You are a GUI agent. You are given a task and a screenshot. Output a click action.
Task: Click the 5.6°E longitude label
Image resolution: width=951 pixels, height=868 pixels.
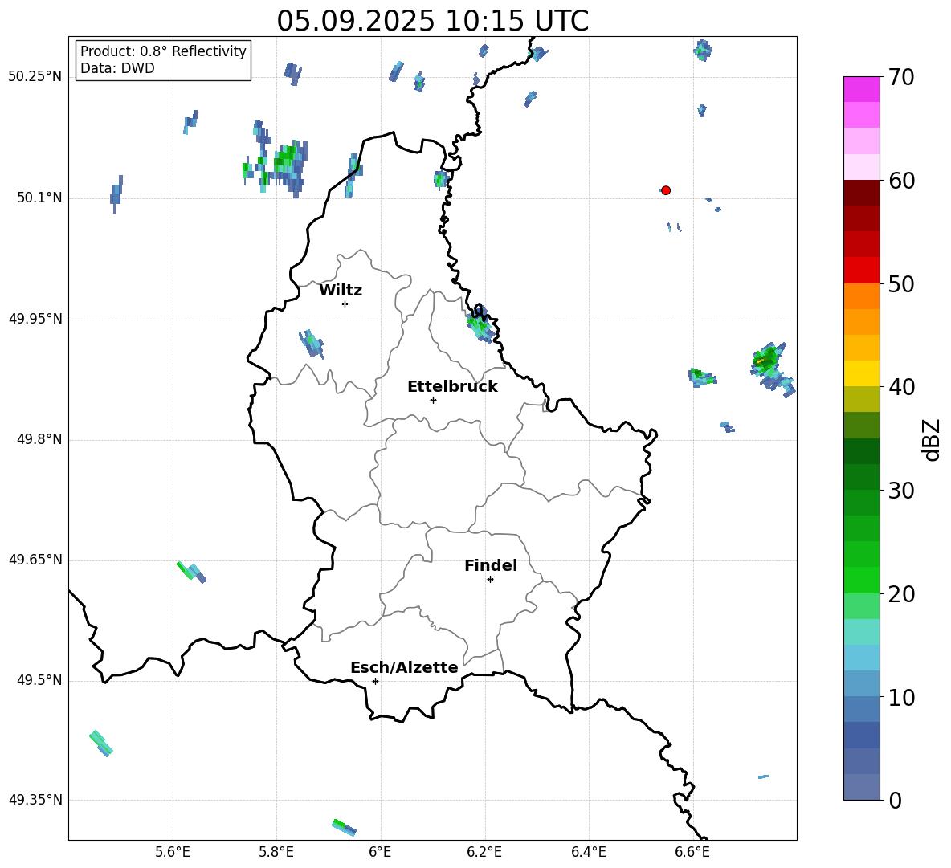point(173,852)
